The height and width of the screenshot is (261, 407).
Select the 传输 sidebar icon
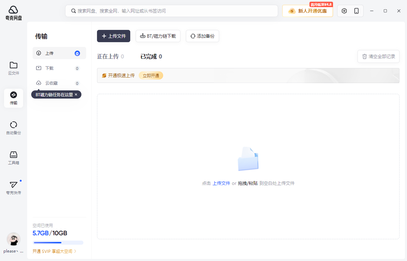tap(14, 98)
